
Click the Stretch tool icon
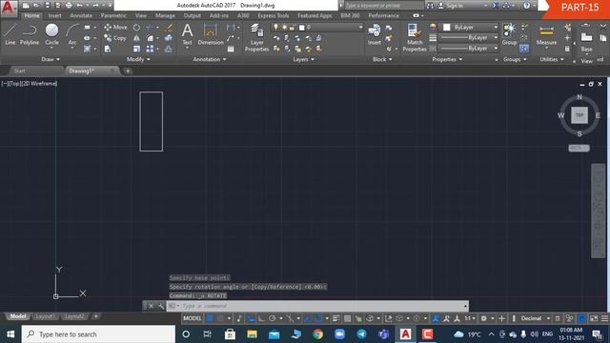(x=108, y=49)
